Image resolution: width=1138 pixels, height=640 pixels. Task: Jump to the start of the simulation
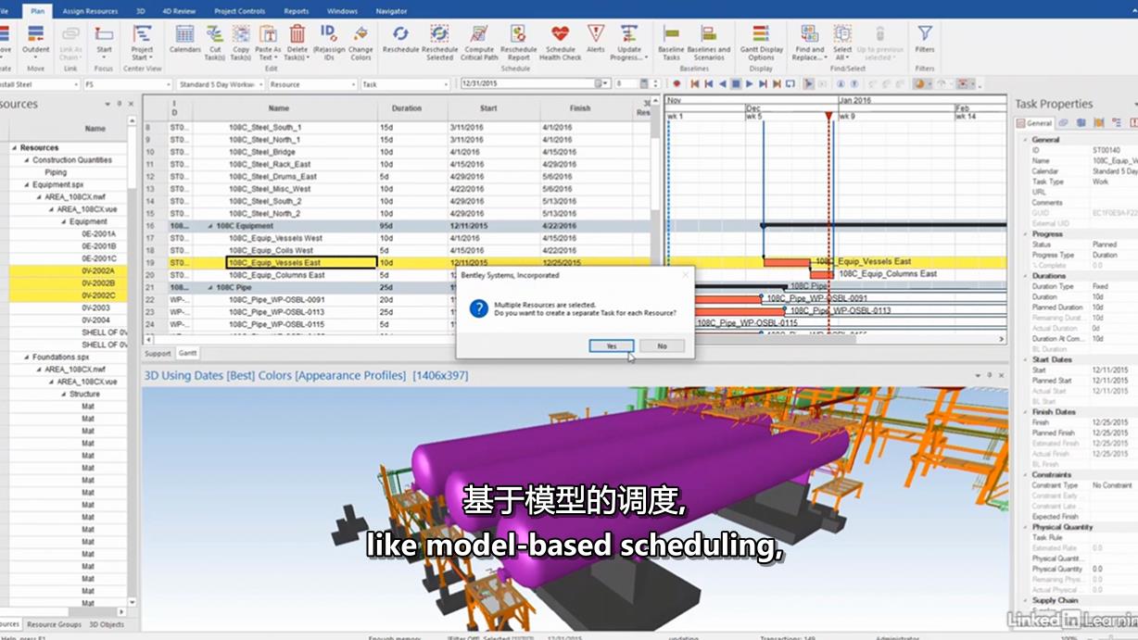tap(695, 83)
